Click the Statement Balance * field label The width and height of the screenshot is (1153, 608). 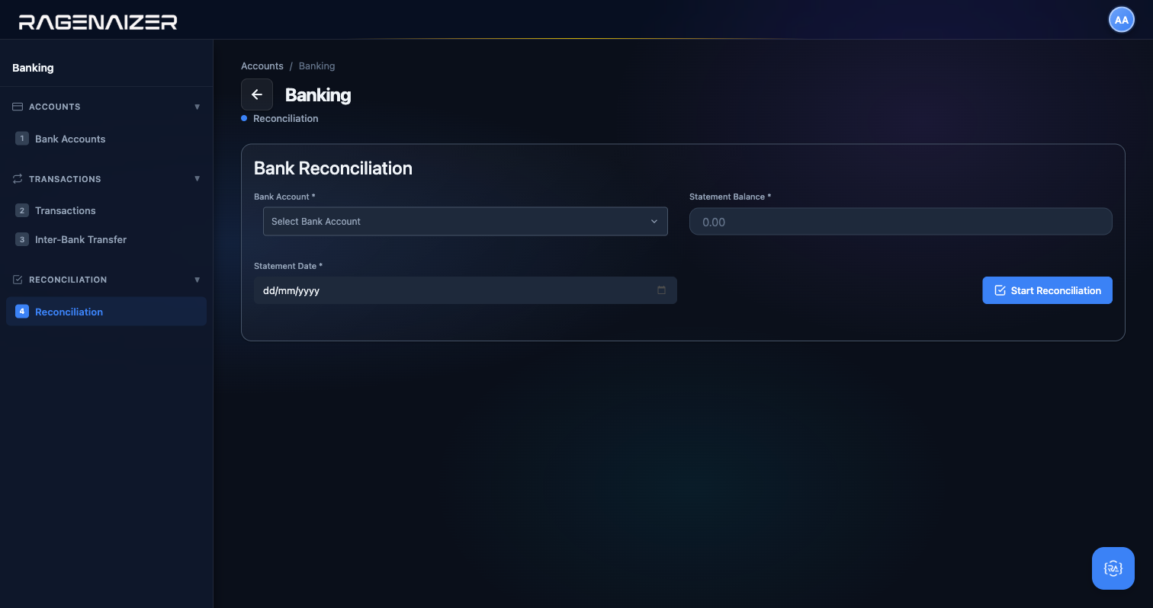(730, 197)
